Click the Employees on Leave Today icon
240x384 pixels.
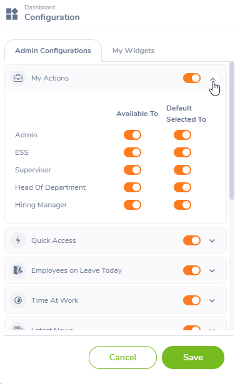18,270
